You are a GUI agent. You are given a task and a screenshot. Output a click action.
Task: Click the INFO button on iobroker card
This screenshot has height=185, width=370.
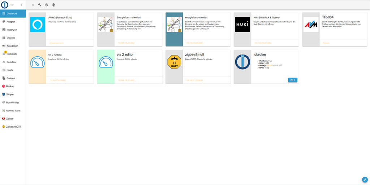[x=293, y=80]
